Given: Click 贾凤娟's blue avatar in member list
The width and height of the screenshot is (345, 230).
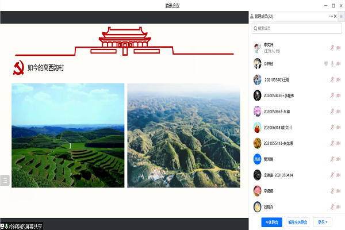Looking at the screenshot, I should pos(258,159).
